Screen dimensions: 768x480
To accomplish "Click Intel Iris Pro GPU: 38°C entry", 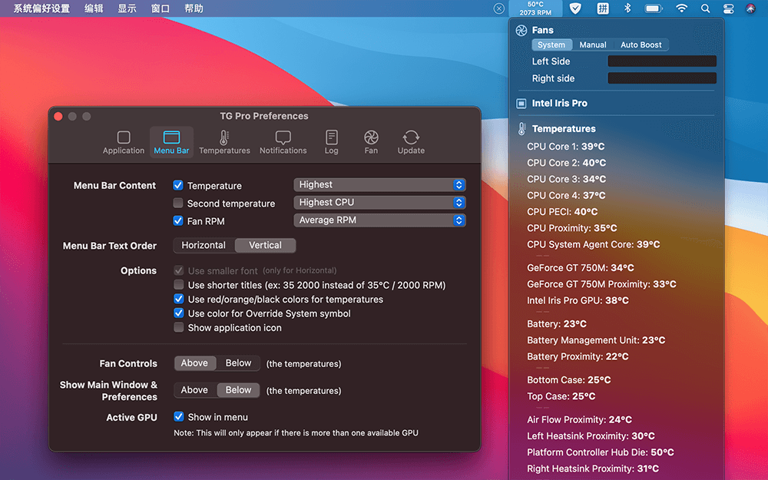I will tap(578, 301).
